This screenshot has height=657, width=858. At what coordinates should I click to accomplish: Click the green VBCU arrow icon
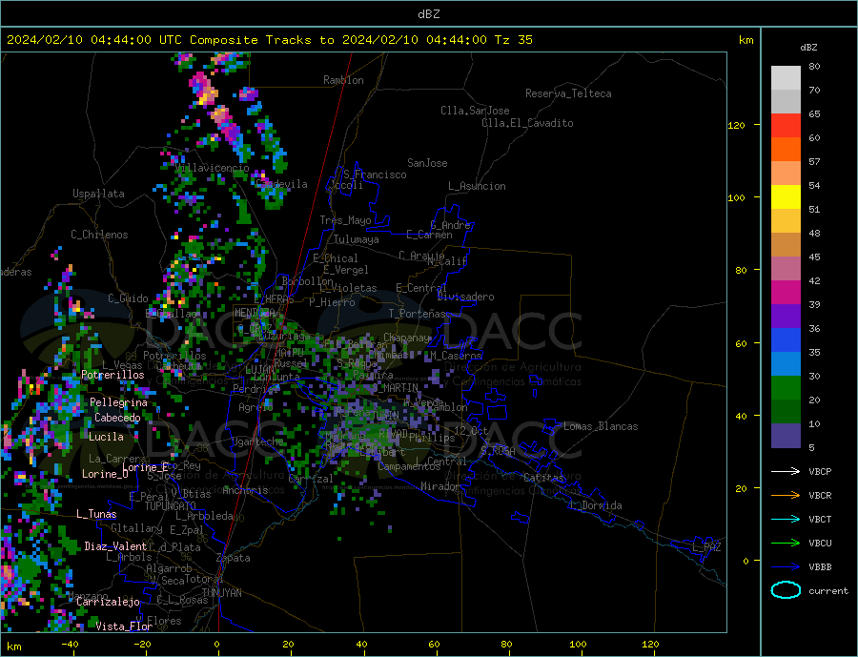(786, 543)
